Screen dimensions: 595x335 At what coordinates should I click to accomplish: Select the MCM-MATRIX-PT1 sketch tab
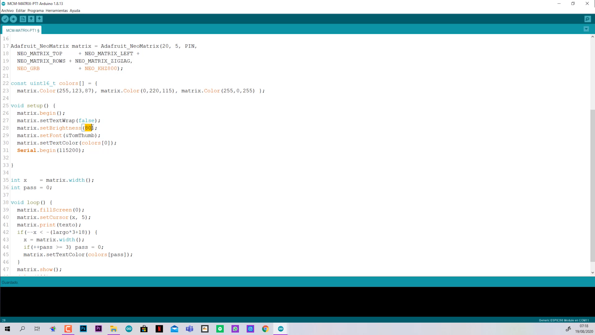point(22,30)
